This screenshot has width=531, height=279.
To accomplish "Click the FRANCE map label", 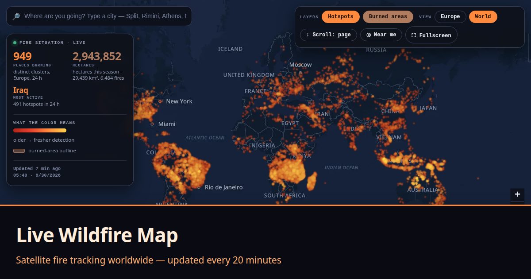I will 256,91.
